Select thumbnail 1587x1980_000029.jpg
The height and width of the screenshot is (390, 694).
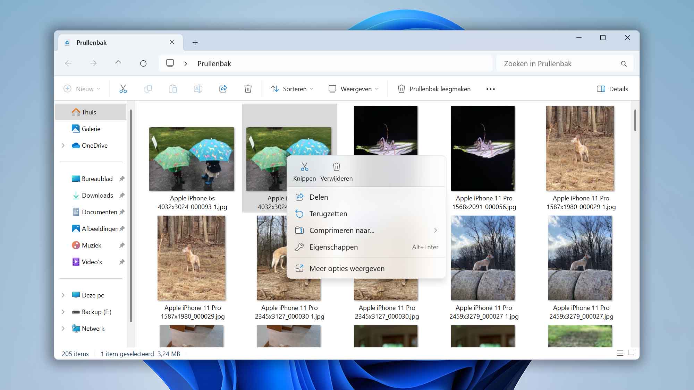(192, 258)
